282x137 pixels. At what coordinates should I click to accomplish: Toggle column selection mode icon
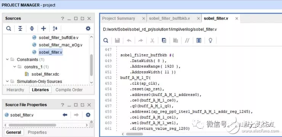[x=199, y=40]
